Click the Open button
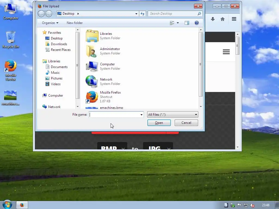279x209 pixels. click(159, 123)
